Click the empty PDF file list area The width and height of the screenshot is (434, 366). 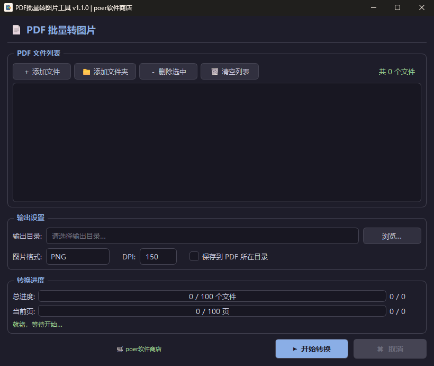[x=217, y=142]
